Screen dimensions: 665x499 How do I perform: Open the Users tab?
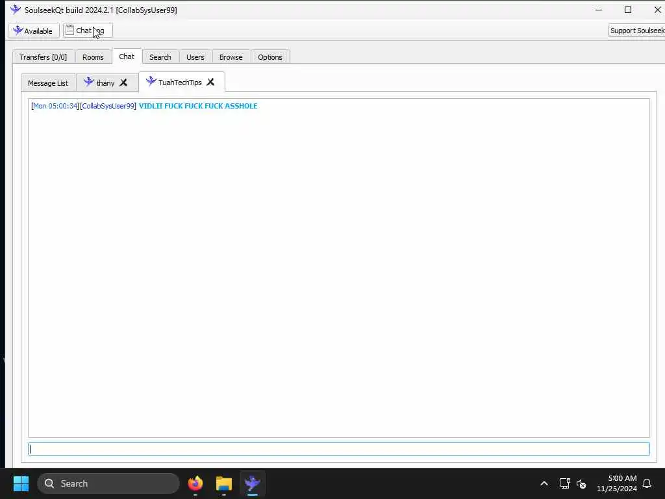click(x=195, y=57)
